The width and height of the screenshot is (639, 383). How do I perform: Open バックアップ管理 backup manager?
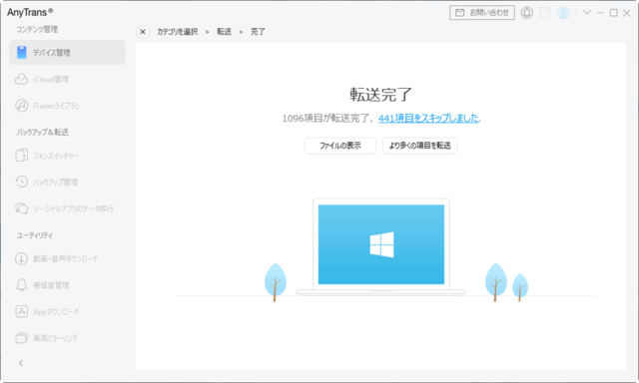click(67, 182)
